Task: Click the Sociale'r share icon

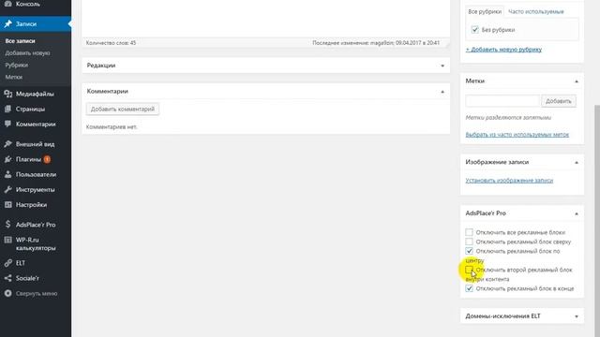Action: 8,278
